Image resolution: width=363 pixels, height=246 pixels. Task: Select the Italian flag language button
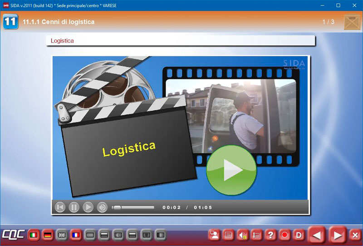pyautogui.click(x=33, y=235)
